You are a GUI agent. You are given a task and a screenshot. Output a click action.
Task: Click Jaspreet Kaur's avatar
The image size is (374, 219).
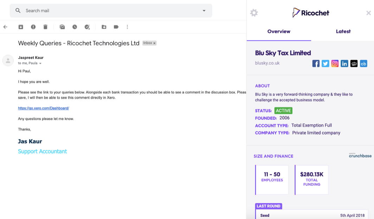pyautogui.click(x=8, y=60)
